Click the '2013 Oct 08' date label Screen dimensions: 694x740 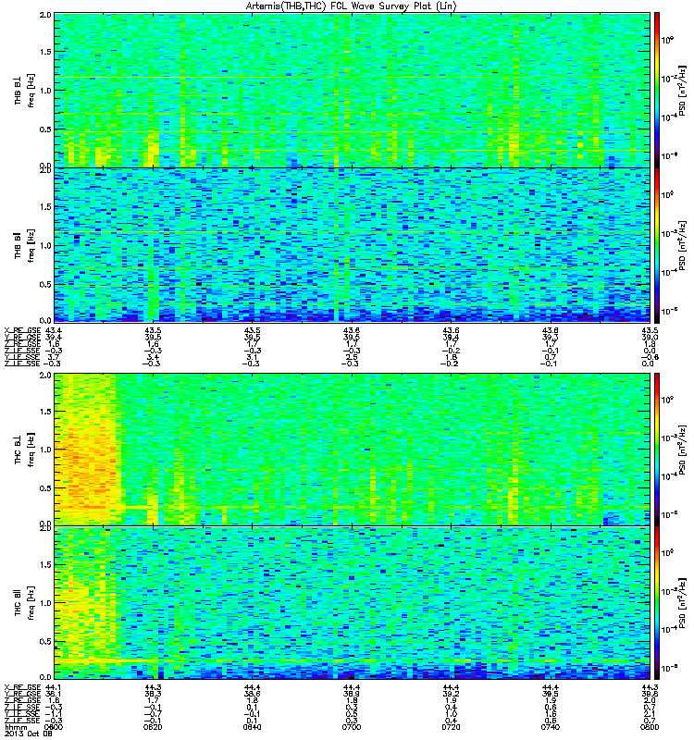pos(28,734)
